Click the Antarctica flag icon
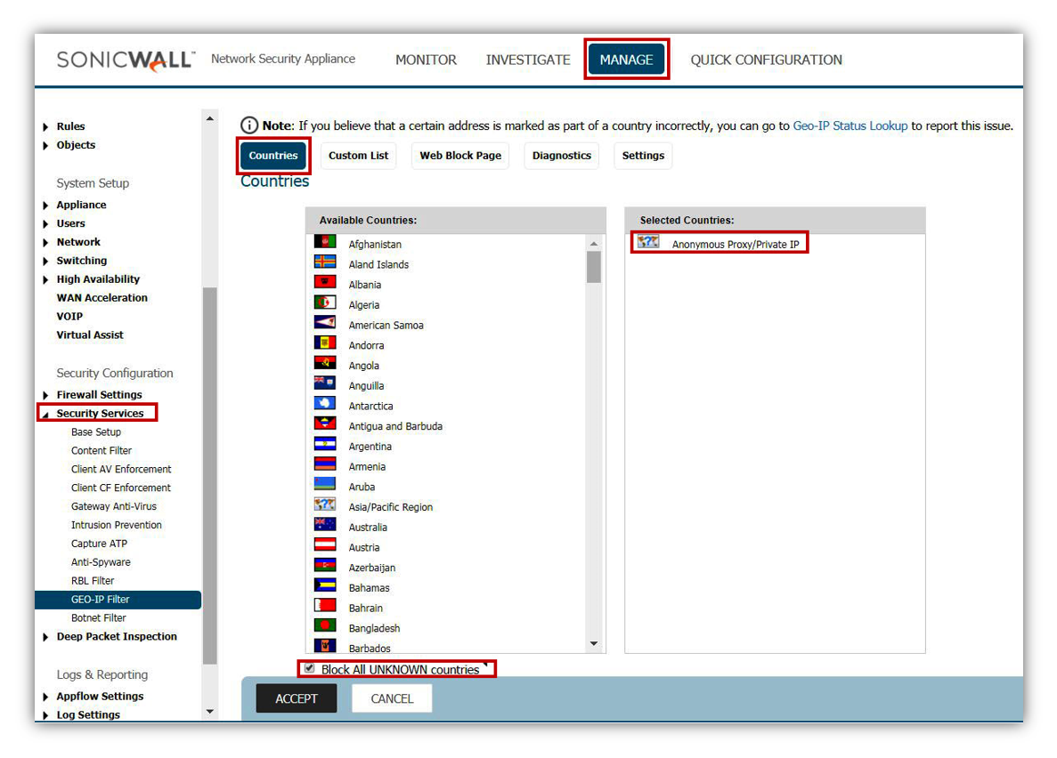The image size is (1057, 758). 325,403
